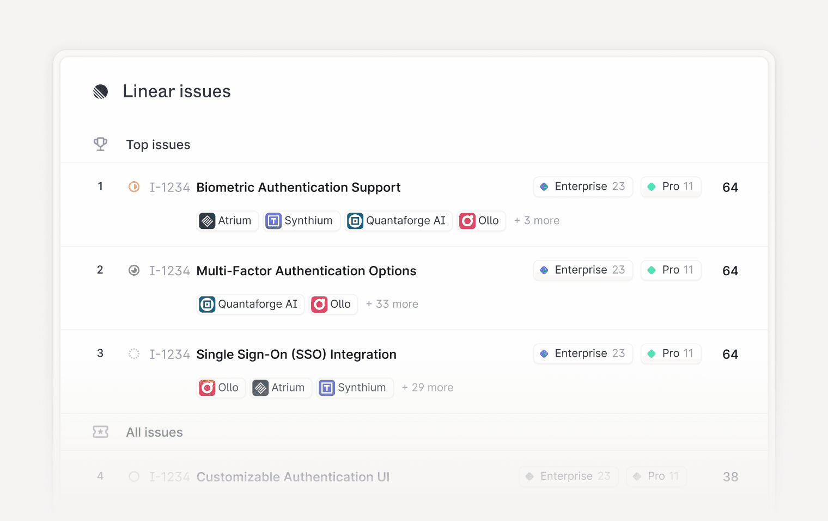Click the trophy icon beside Top issues
The width and height of the screenshot is (828, 521).
[x=100, y=144]
